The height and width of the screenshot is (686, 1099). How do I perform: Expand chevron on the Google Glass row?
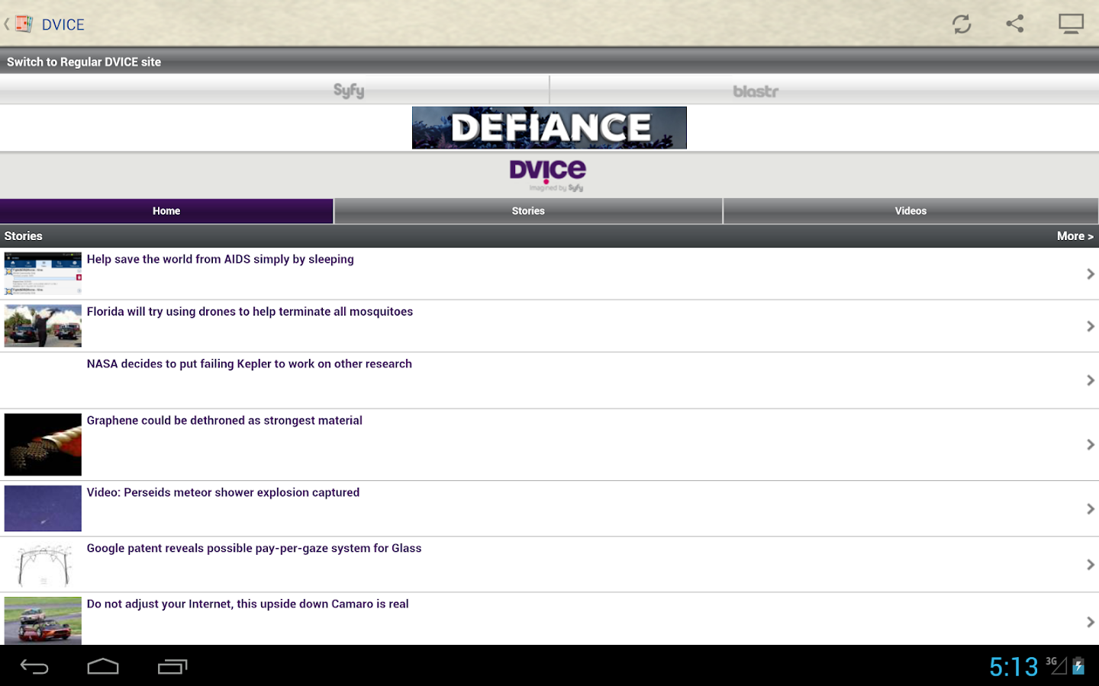[1091, 565]
